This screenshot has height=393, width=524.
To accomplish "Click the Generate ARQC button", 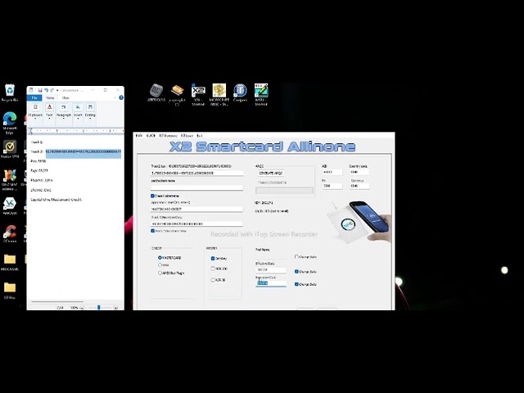I will 271,173.
